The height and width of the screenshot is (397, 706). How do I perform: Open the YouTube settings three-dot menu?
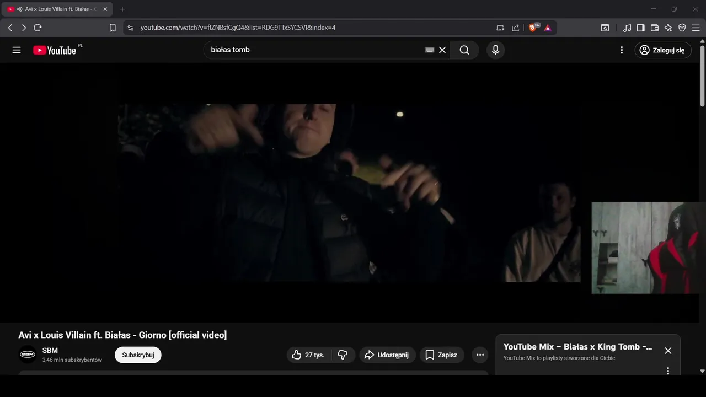tap(622, 50)
